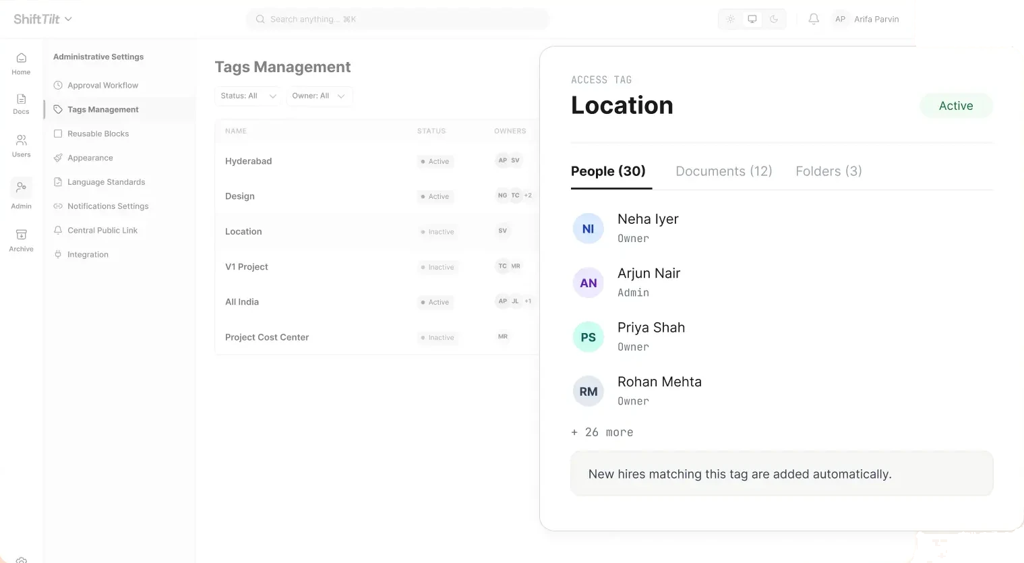Switch to dark theme moon icon
This screenshot has width=1024, height=563.
pyautogui.click(x=774, y=19)
